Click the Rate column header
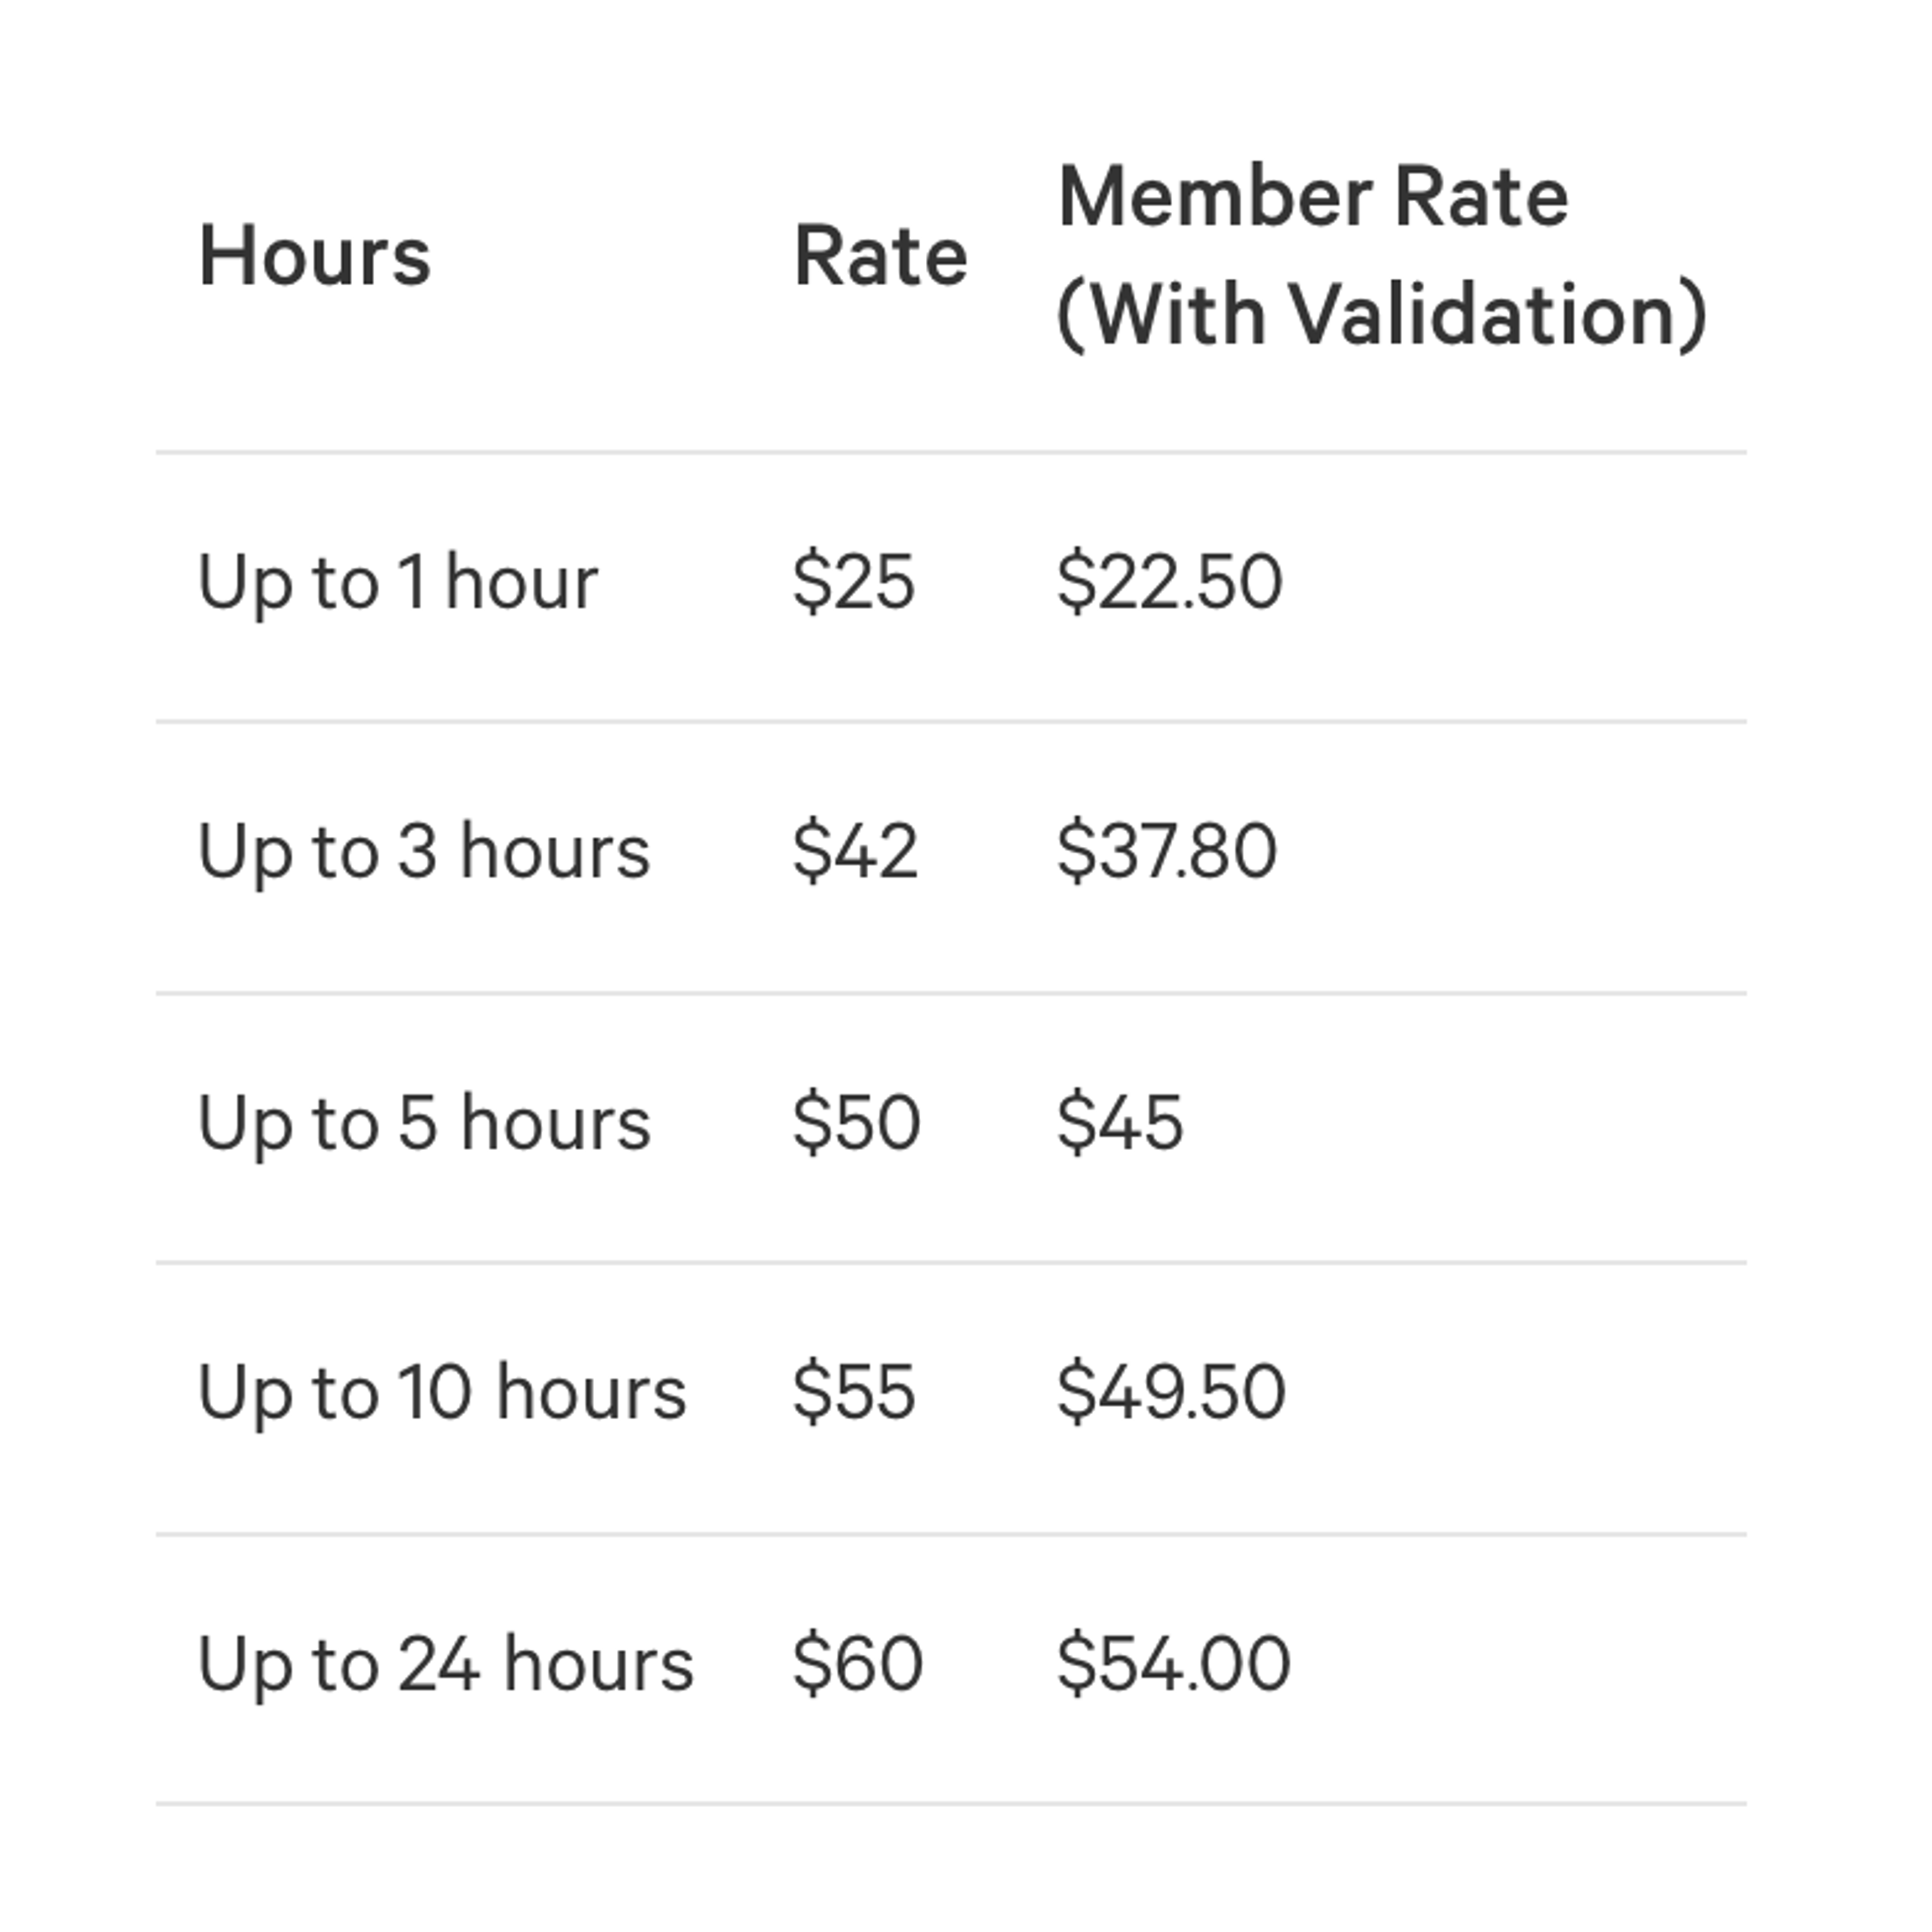Image resolution: width=1932 pixels, height=1932 pixels. click(x=881, y=256)
